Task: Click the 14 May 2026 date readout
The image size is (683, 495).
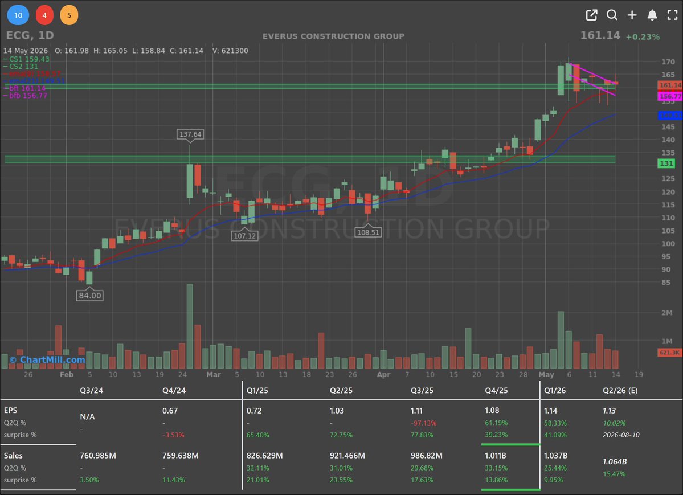Action: 25,51
